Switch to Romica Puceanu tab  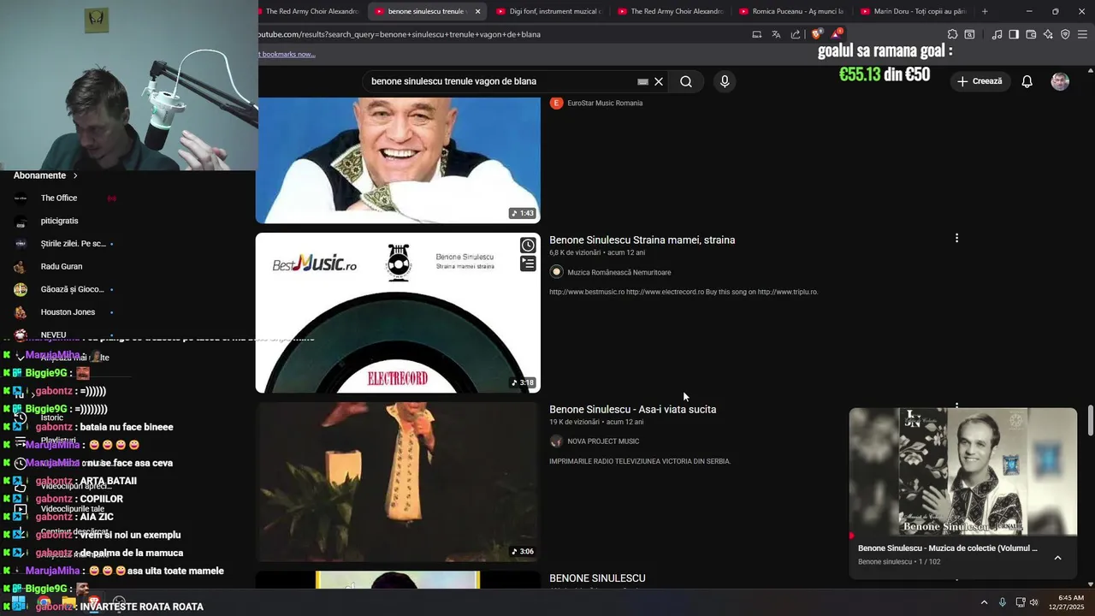tap(791, 11)
